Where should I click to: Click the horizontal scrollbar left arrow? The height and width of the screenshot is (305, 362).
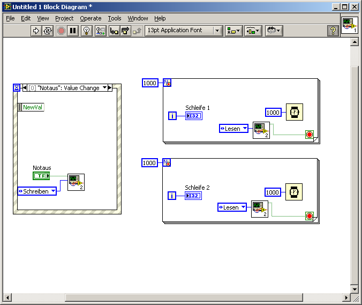click(7, 297)
